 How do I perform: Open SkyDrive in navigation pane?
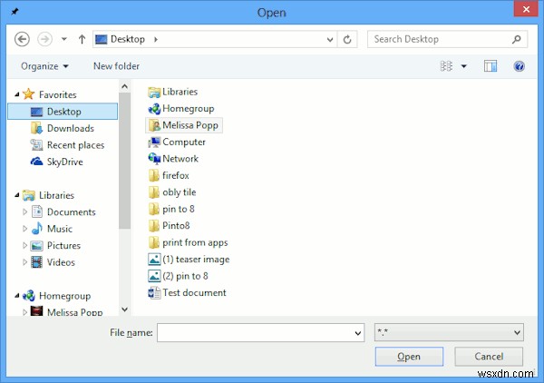(x=65, y=162)
